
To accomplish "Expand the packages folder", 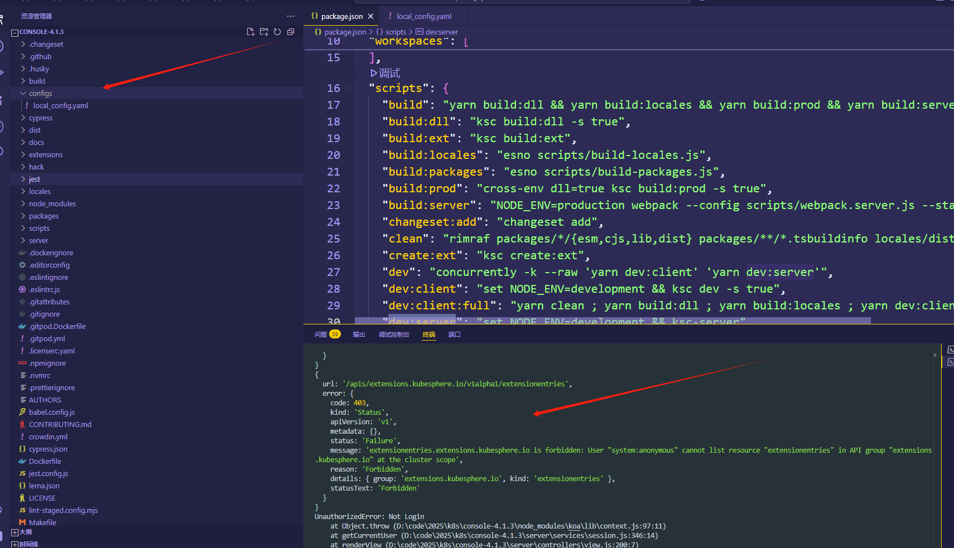I will (44, 216).
